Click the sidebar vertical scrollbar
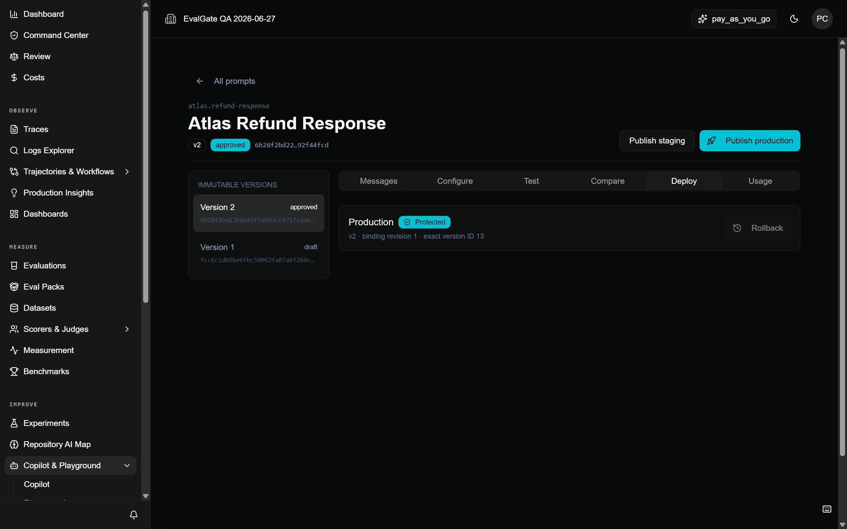Viewport: 847px width, 529px height. (145, 157)
